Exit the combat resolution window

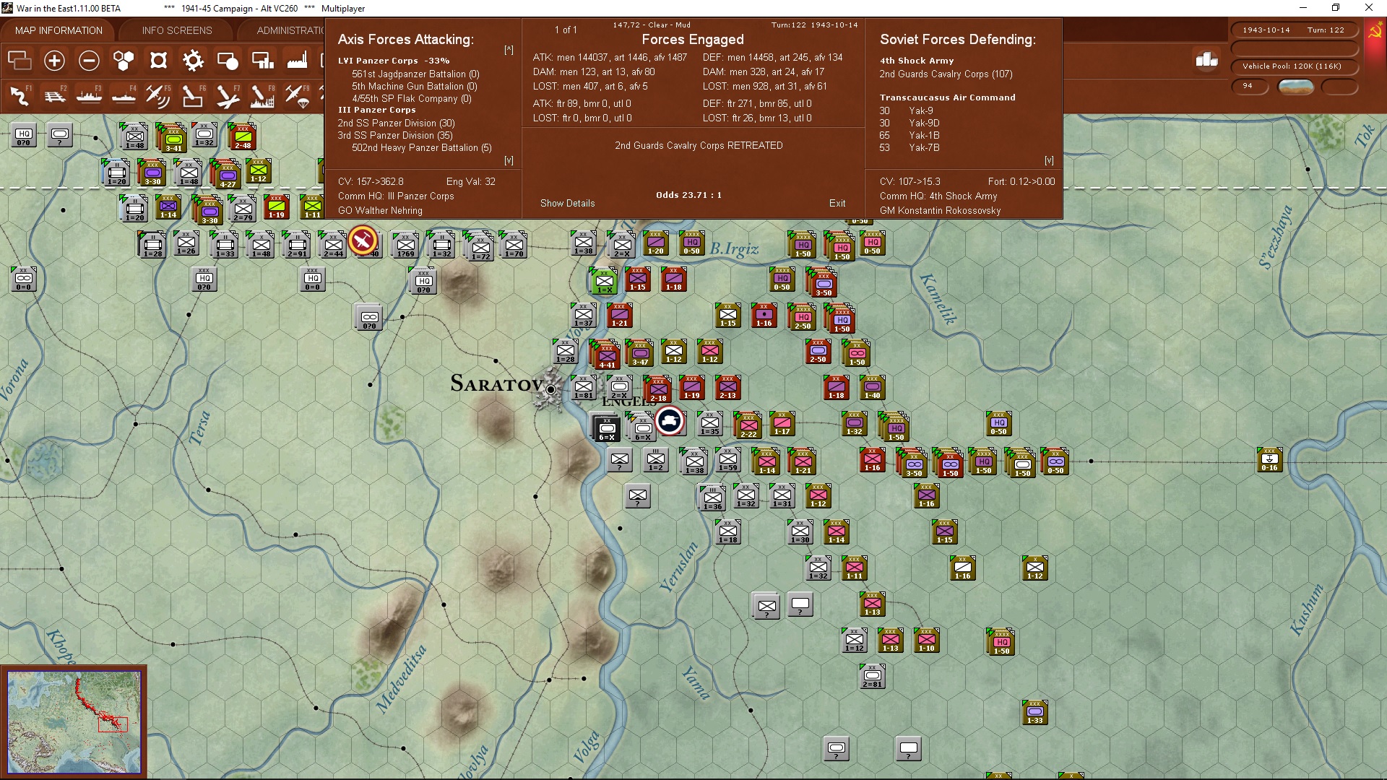(838, 203)
